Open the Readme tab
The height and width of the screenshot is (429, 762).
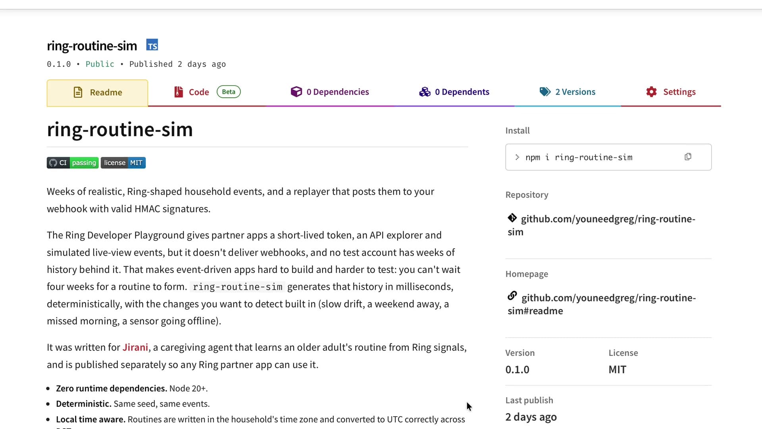(x=97, y=93)
